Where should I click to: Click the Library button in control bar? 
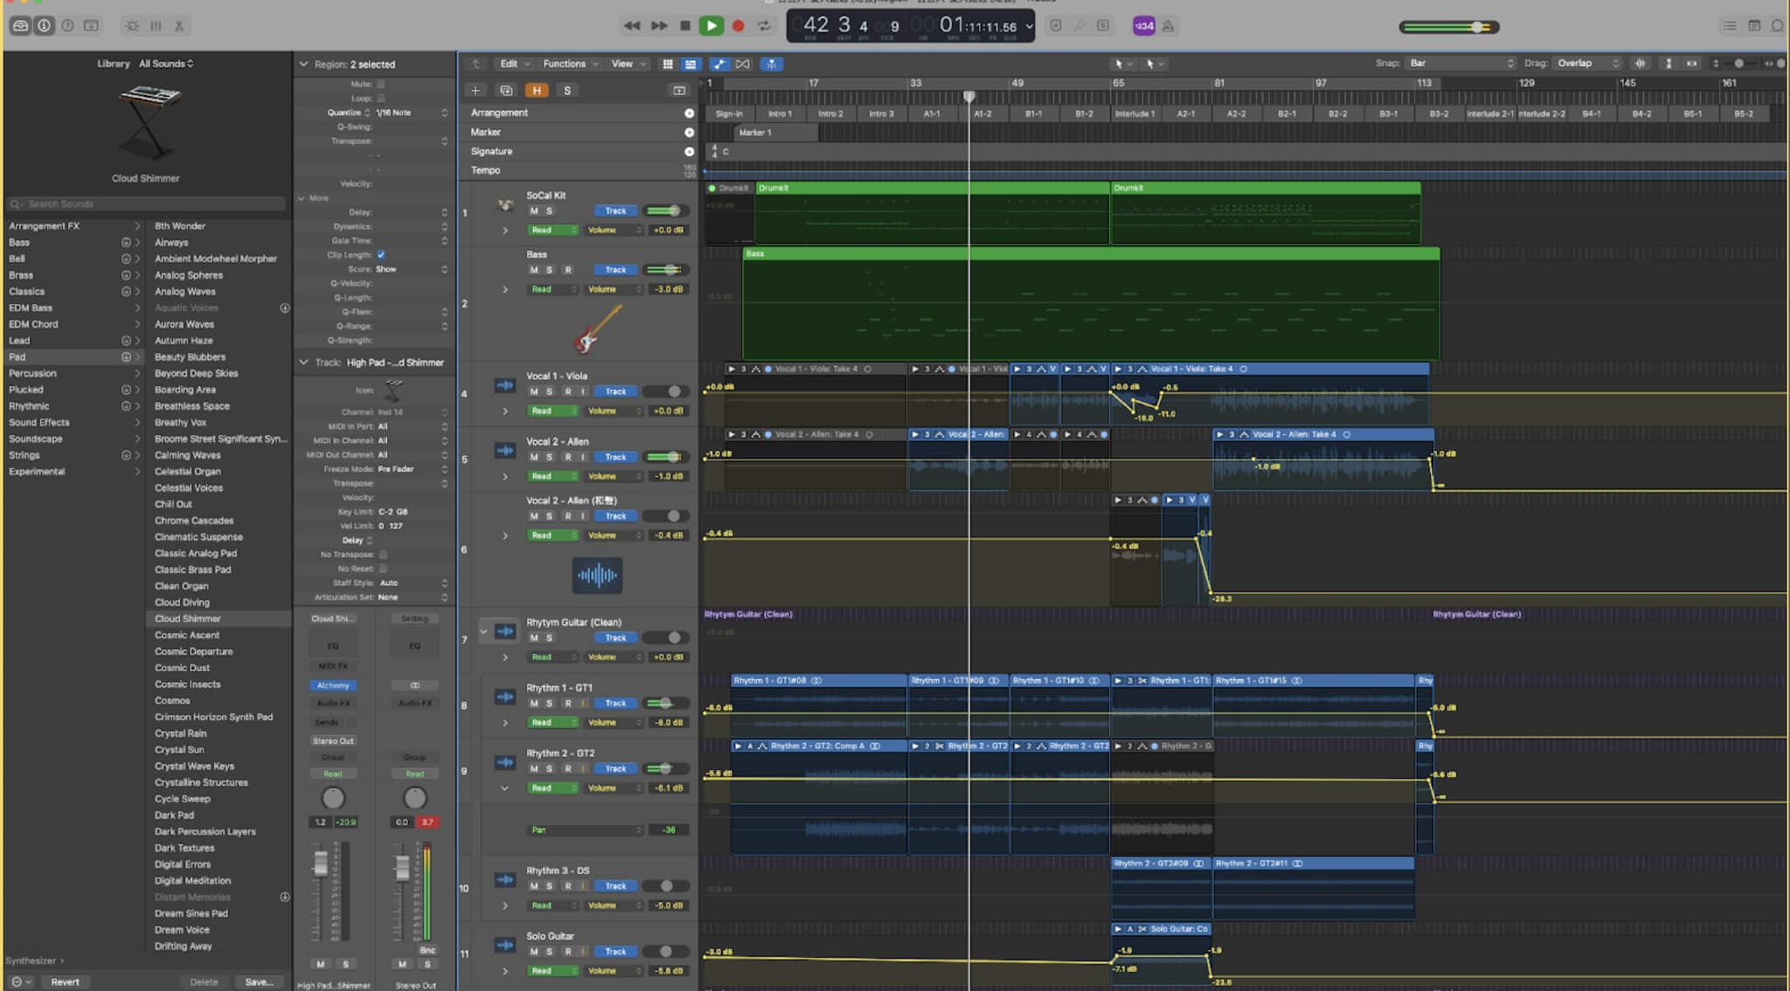tap(20, 25)
